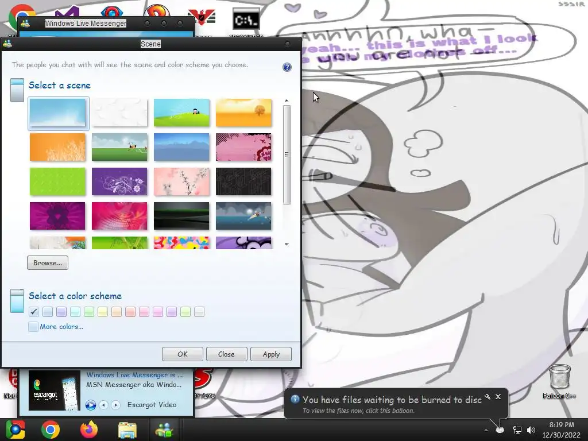Choose the red color scheme swatch
588x441 pixels.
pos(130,312)
